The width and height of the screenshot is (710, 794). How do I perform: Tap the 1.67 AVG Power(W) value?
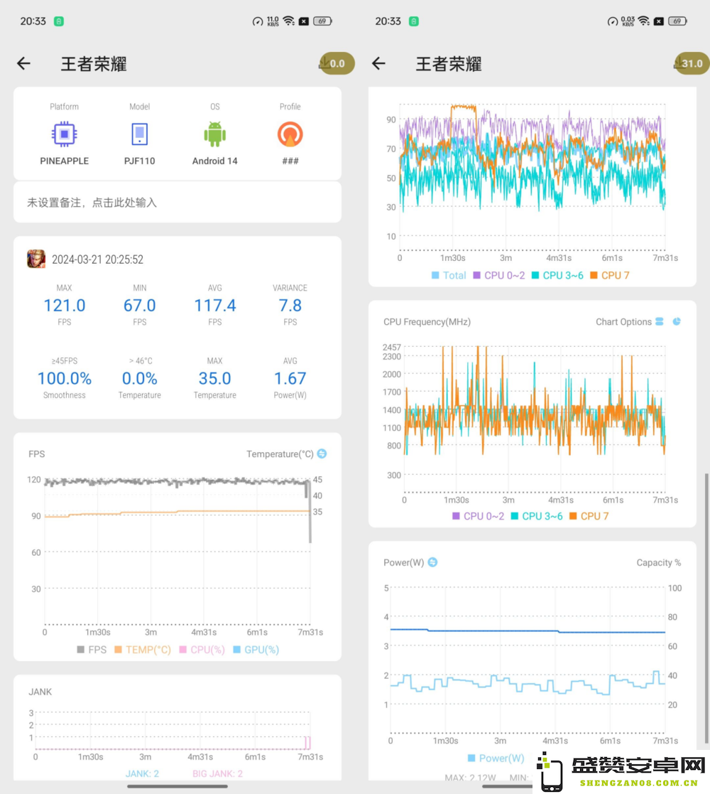290,378
